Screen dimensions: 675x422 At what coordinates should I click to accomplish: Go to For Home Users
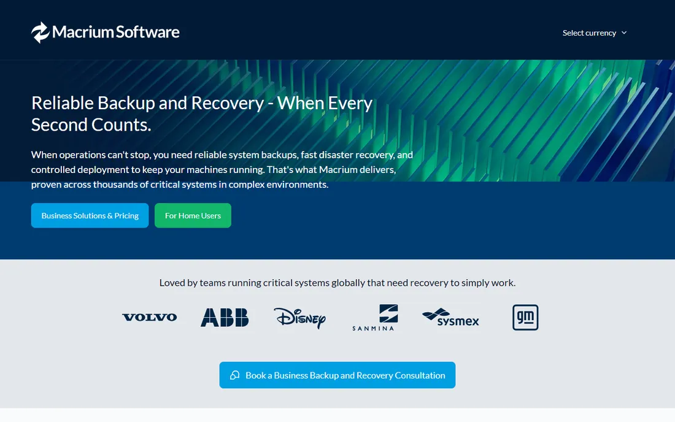[193, 215]
